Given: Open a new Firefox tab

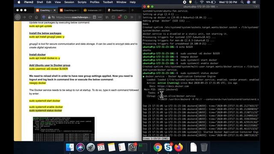Looking at the screenshot, I should pyautogui.click(x=132, y=10).
